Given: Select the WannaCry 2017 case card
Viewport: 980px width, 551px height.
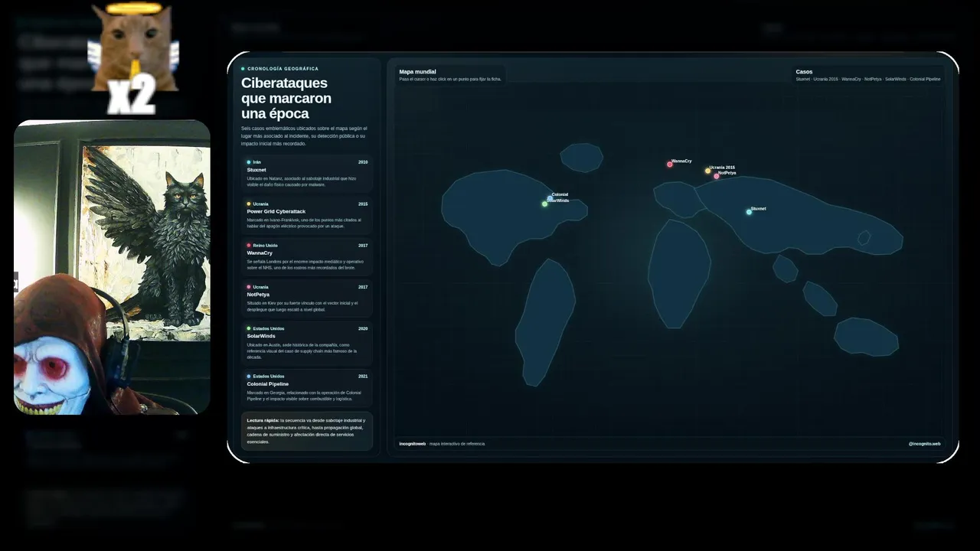Looking at the screenshot, I should [x=307, y=258].
